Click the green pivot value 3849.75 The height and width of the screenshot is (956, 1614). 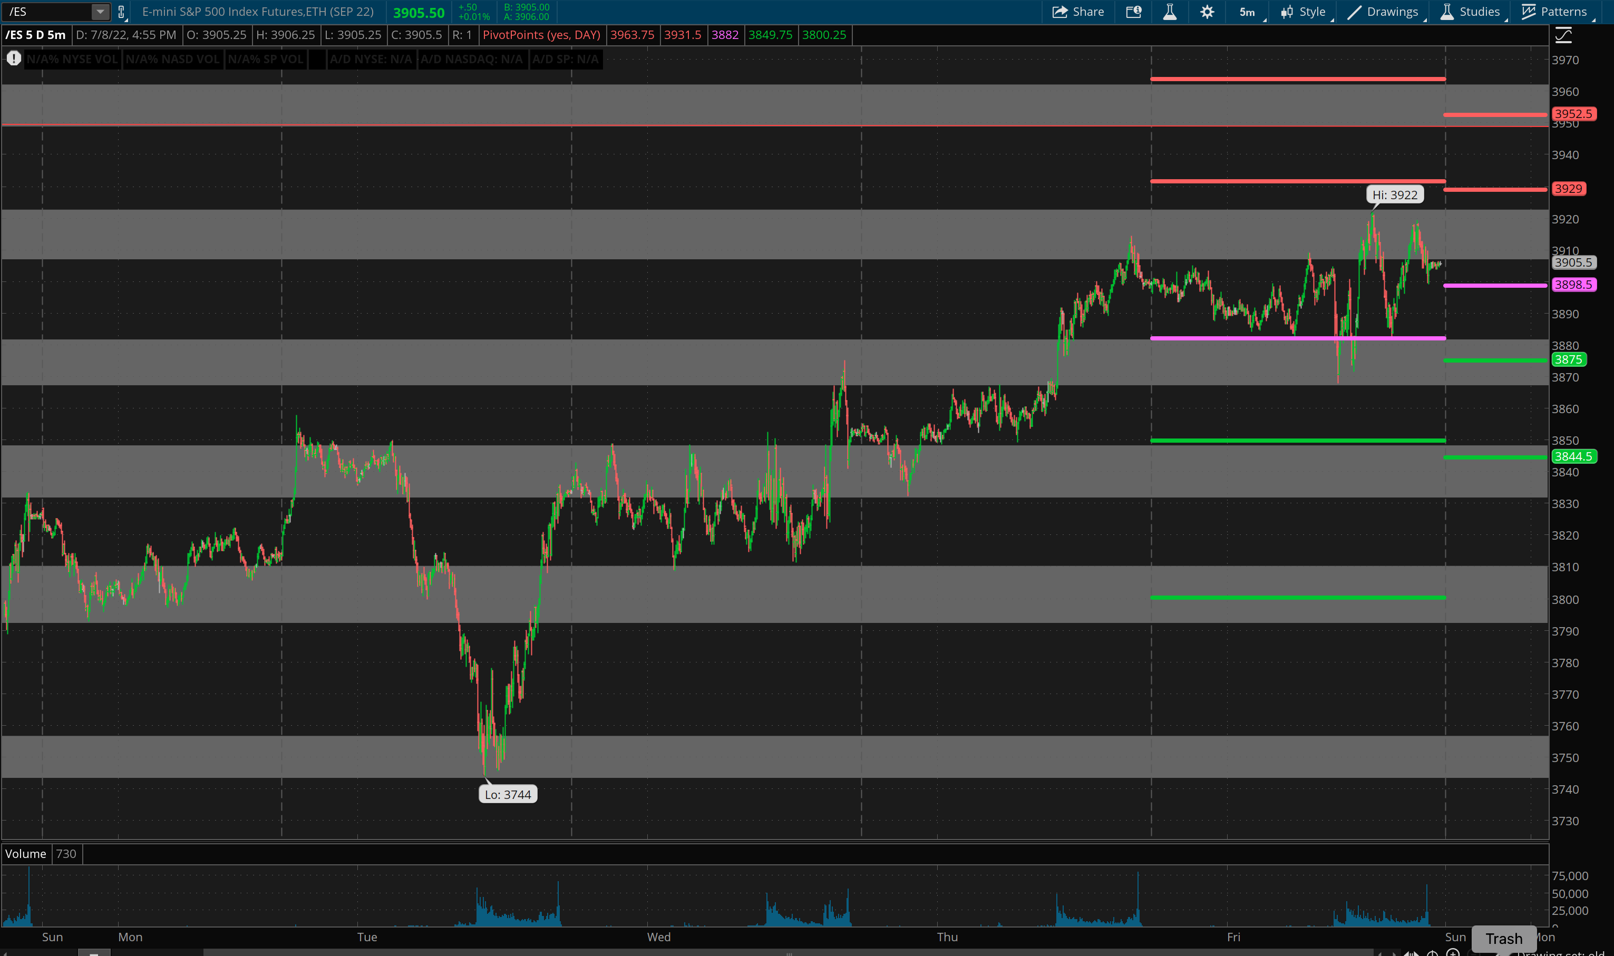(770, 35)
